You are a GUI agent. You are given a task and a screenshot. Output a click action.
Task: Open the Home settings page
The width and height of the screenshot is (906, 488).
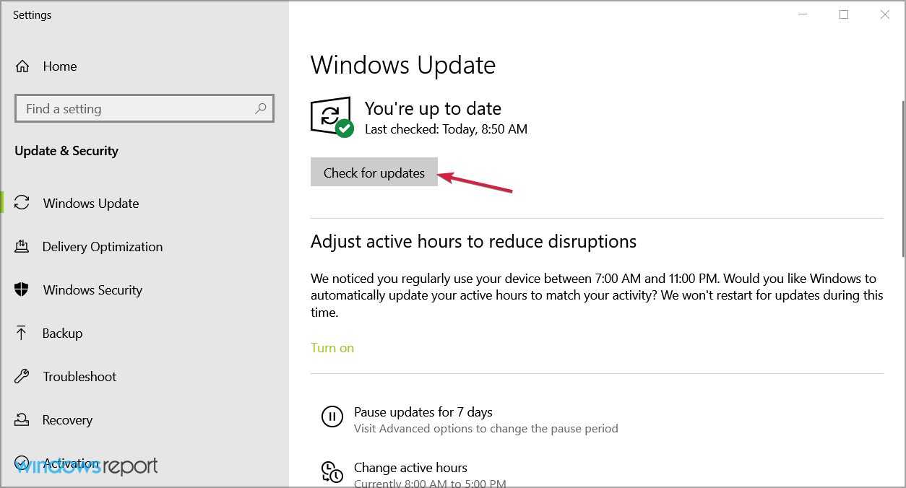[x=60, y=66]
